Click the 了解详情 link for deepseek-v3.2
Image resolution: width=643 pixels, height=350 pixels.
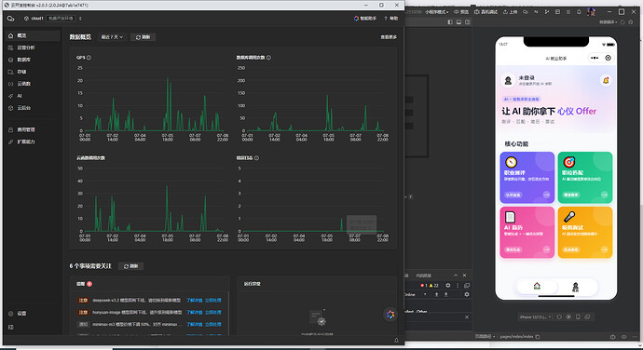click(x=195, y=301)
